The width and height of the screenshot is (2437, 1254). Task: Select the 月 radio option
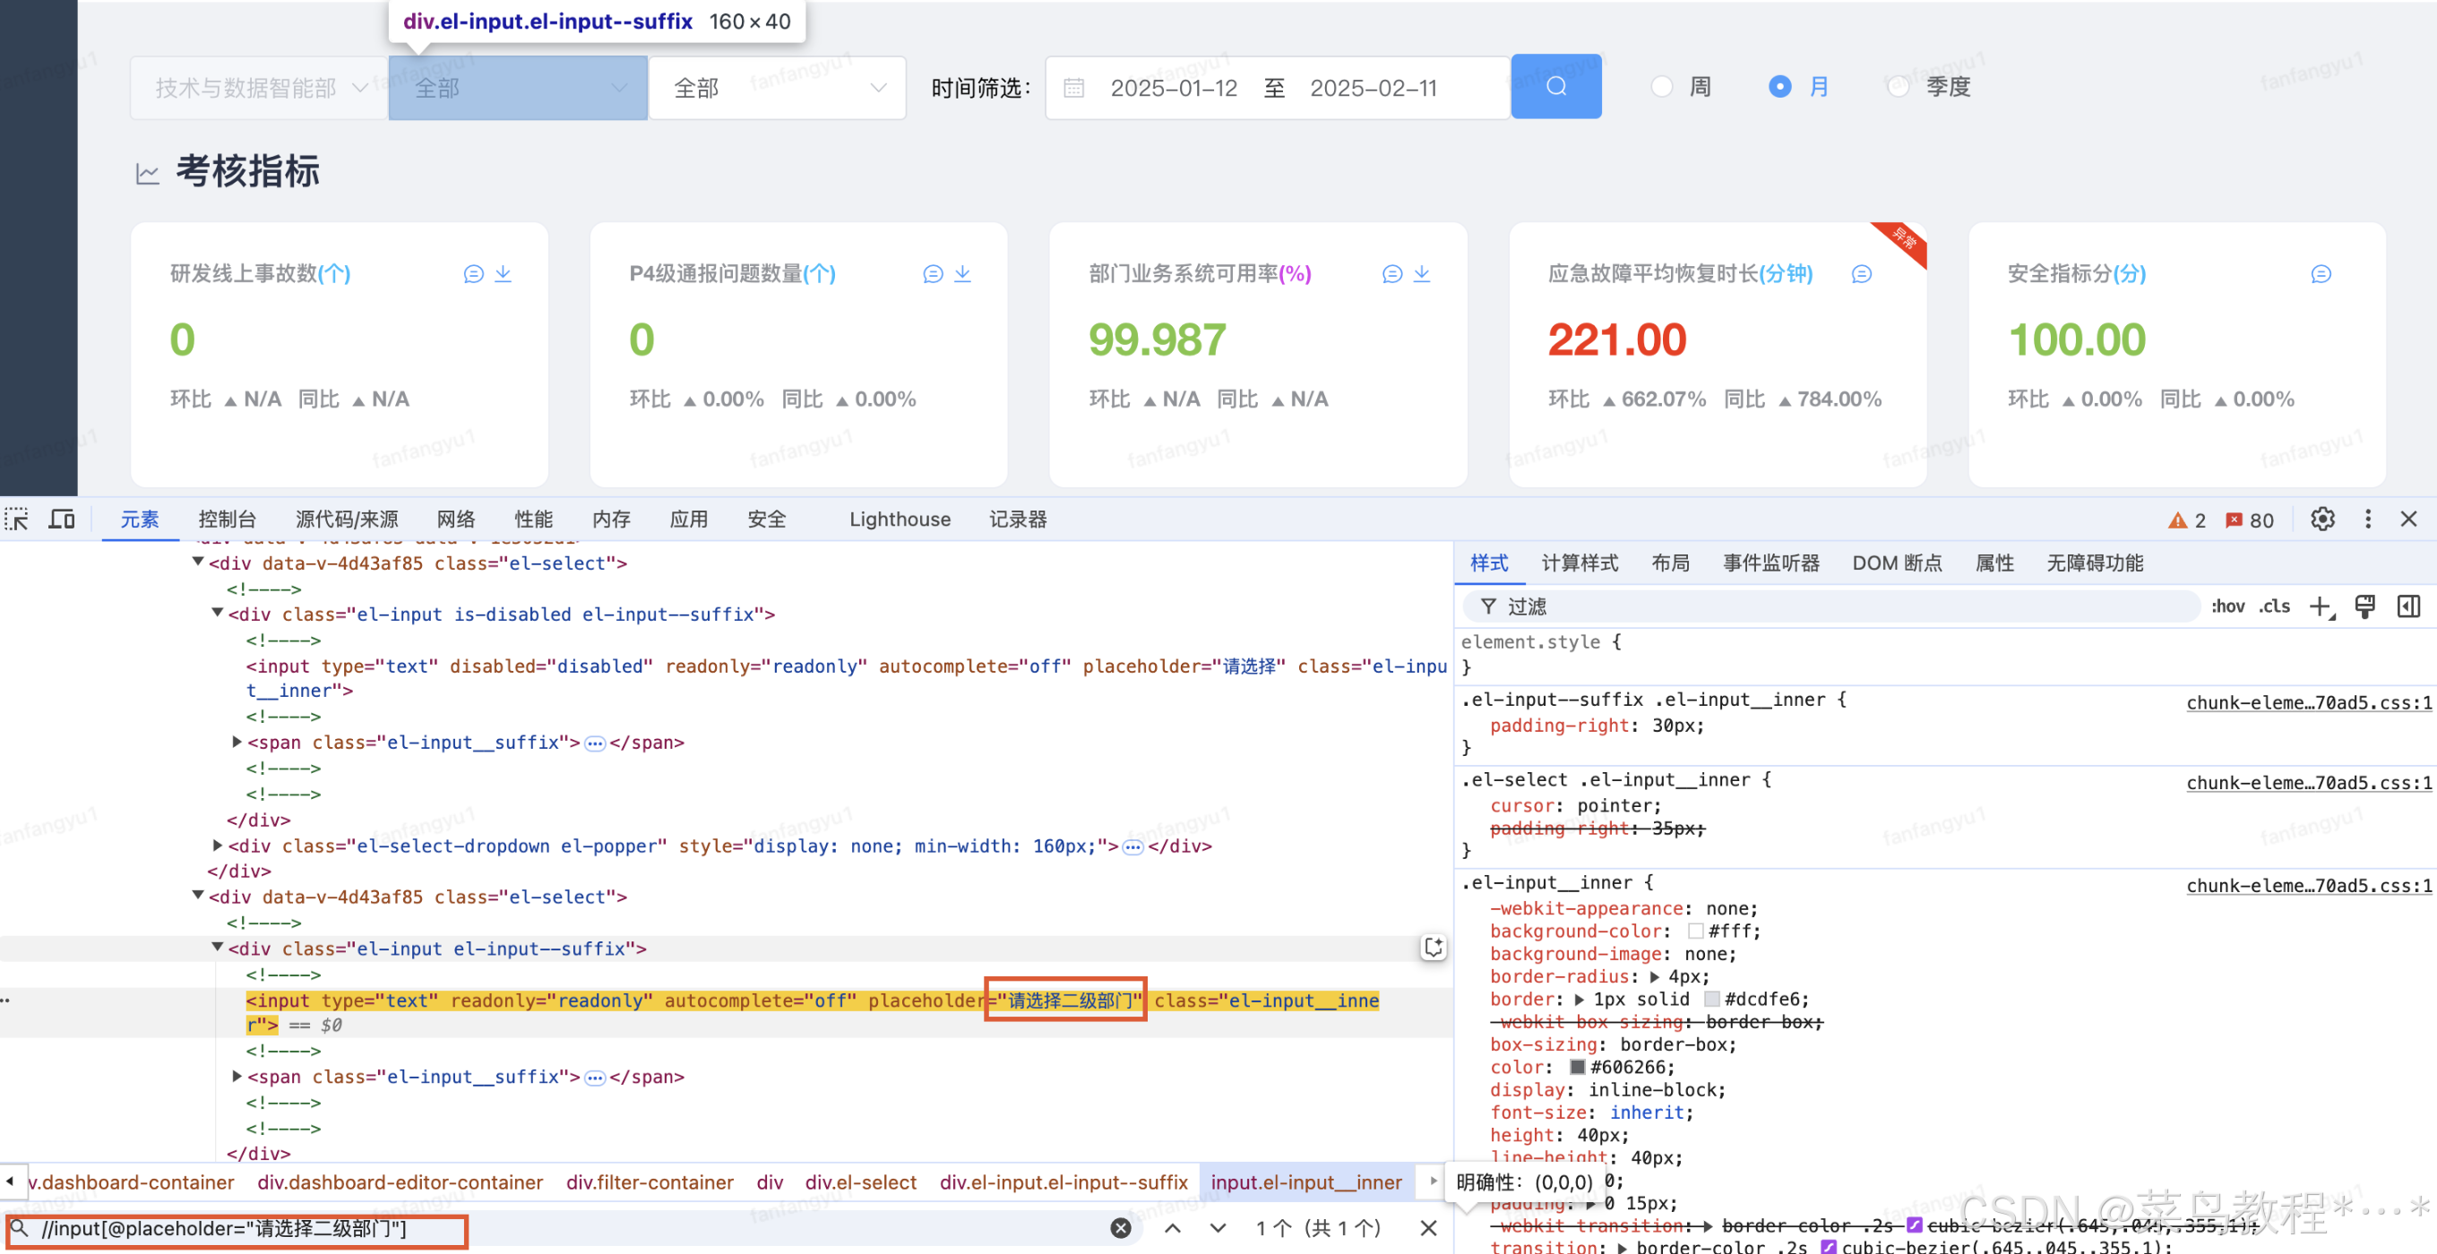click(x=1779, y=87)
